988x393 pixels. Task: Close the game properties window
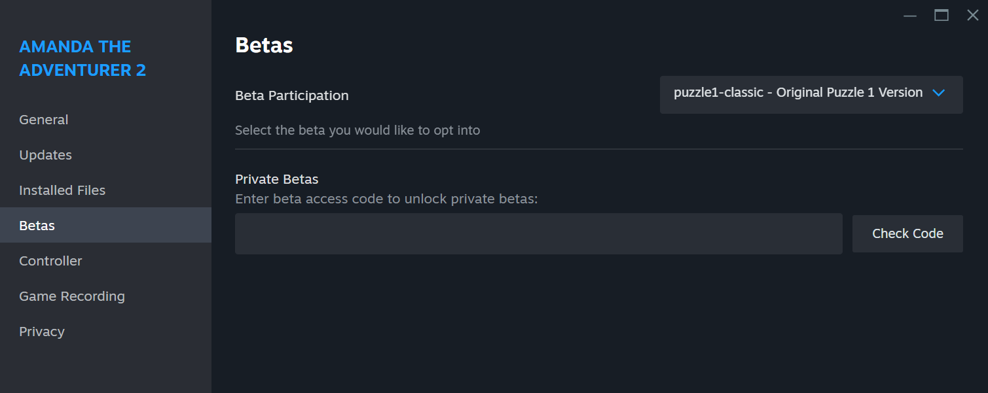pos(973,16)
